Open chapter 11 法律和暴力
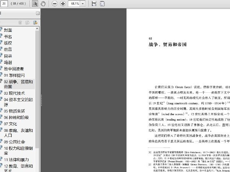230x172 pixels. pos(16,160)
